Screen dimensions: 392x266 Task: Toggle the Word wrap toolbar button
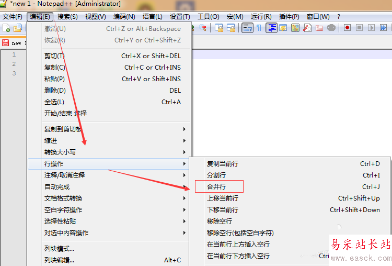pyautogui.click(x=248, y=28)
